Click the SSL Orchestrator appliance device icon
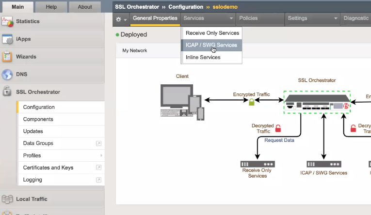Screen dimensions: 371x215 pyautogui.click(x=317, y=102)
